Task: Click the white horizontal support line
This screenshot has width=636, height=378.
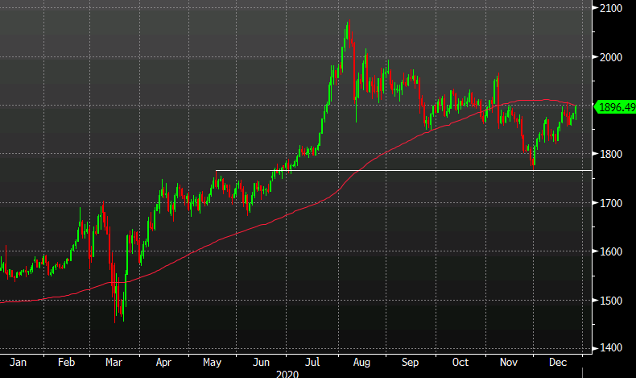Action: (403, 170)
